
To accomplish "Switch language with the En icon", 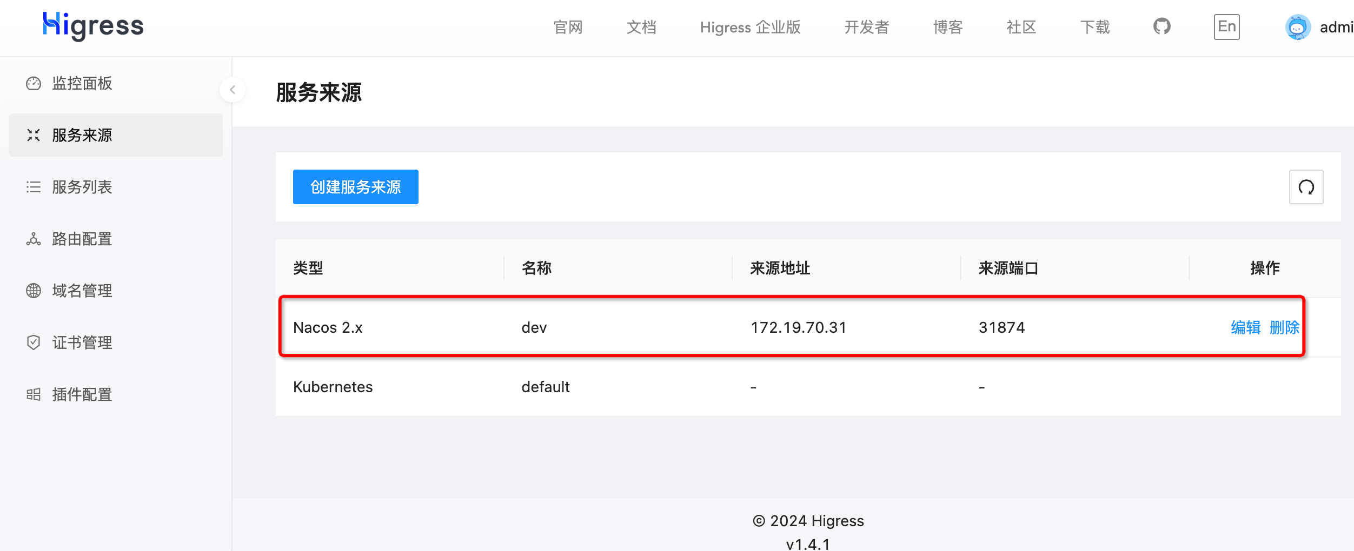I will [x=1226, y=27].
